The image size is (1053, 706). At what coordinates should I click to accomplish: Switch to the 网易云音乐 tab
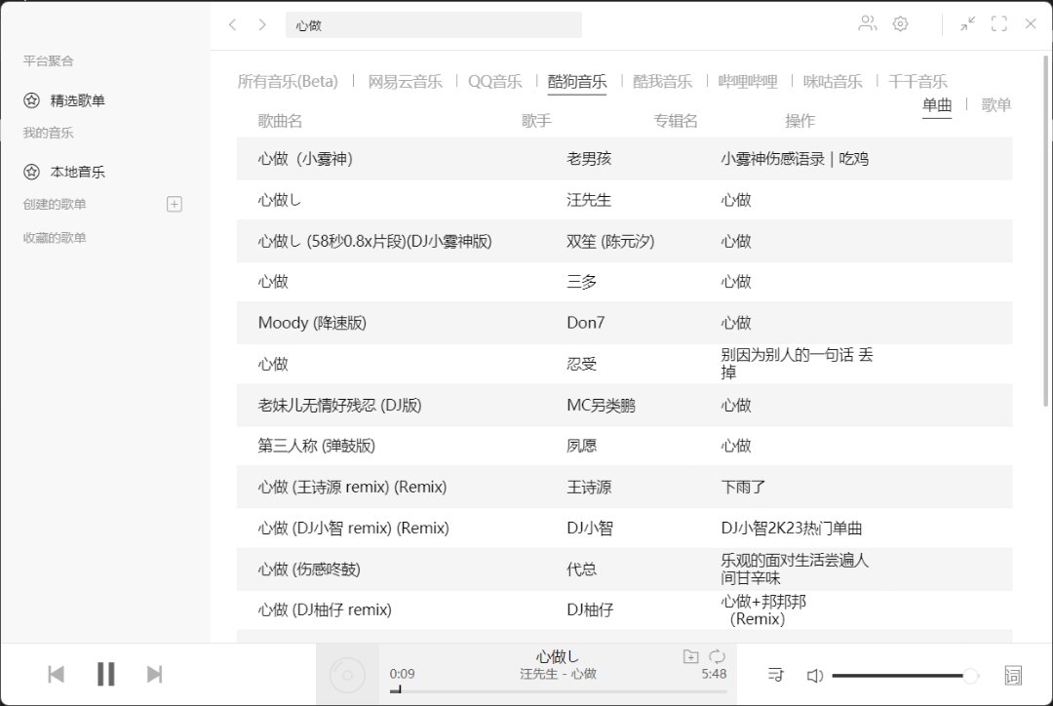tap(405, 82)
